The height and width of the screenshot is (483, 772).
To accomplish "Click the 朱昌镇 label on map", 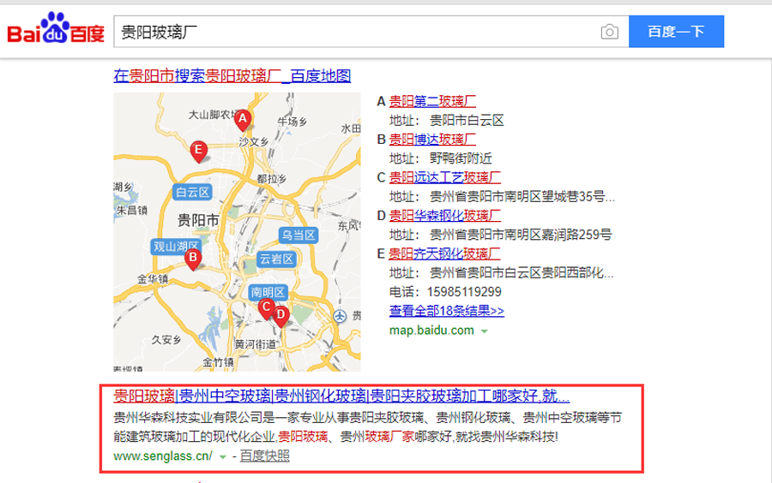I will (131, 211).
